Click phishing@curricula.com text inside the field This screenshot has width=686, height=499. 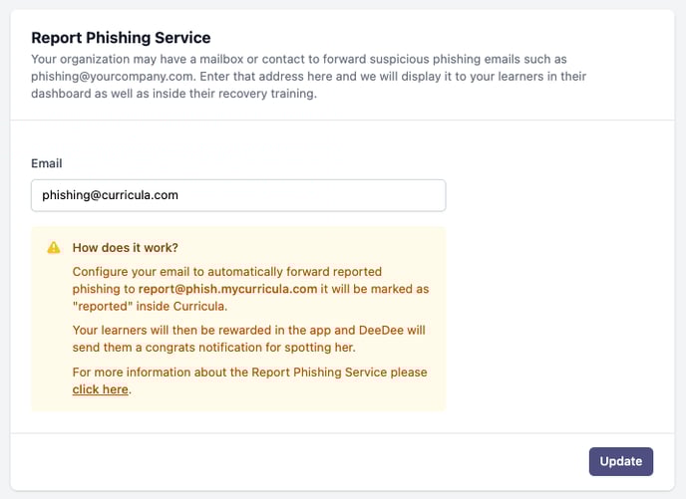coord(111,195)
